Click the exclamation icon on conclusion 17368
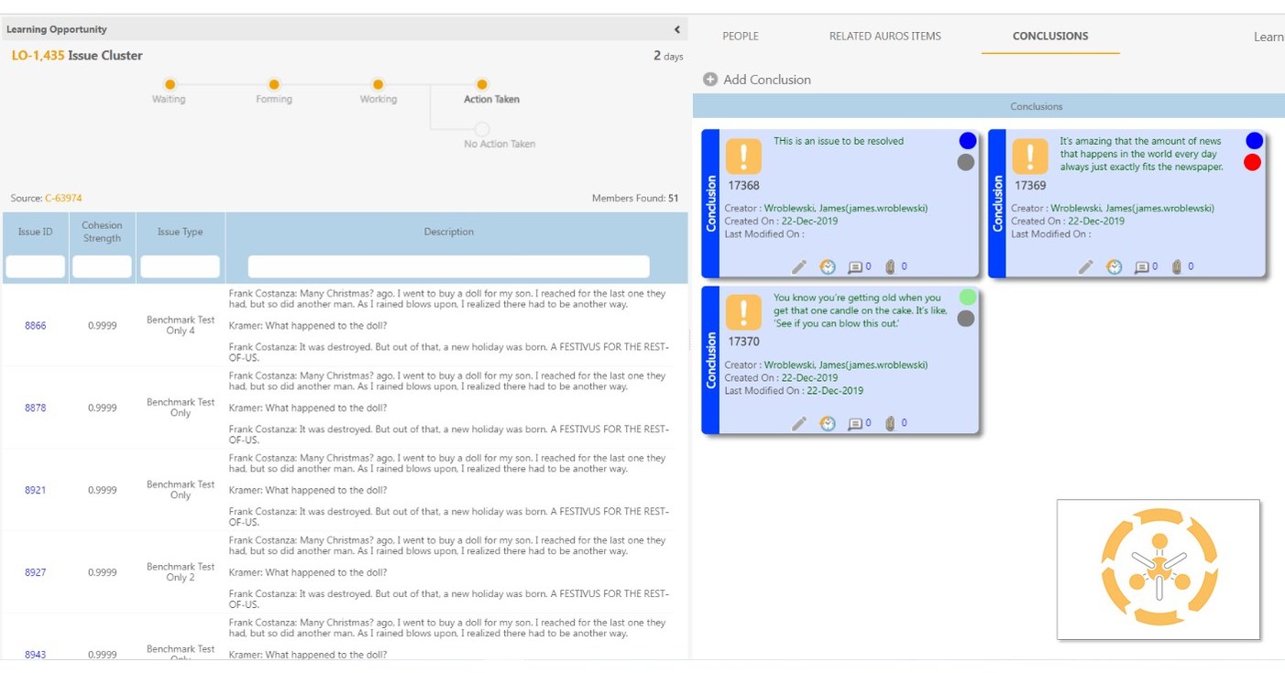This screenshot has width=1285, height=673. (x=743, y=157)
